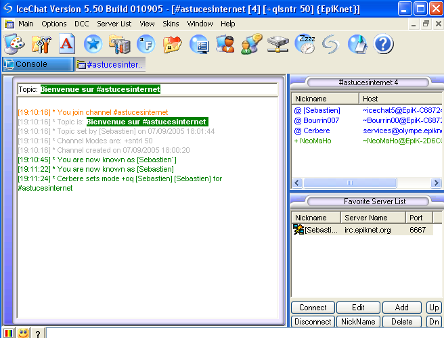Click the network server connection icon
The image size is (444, 338).
(278, 44)
